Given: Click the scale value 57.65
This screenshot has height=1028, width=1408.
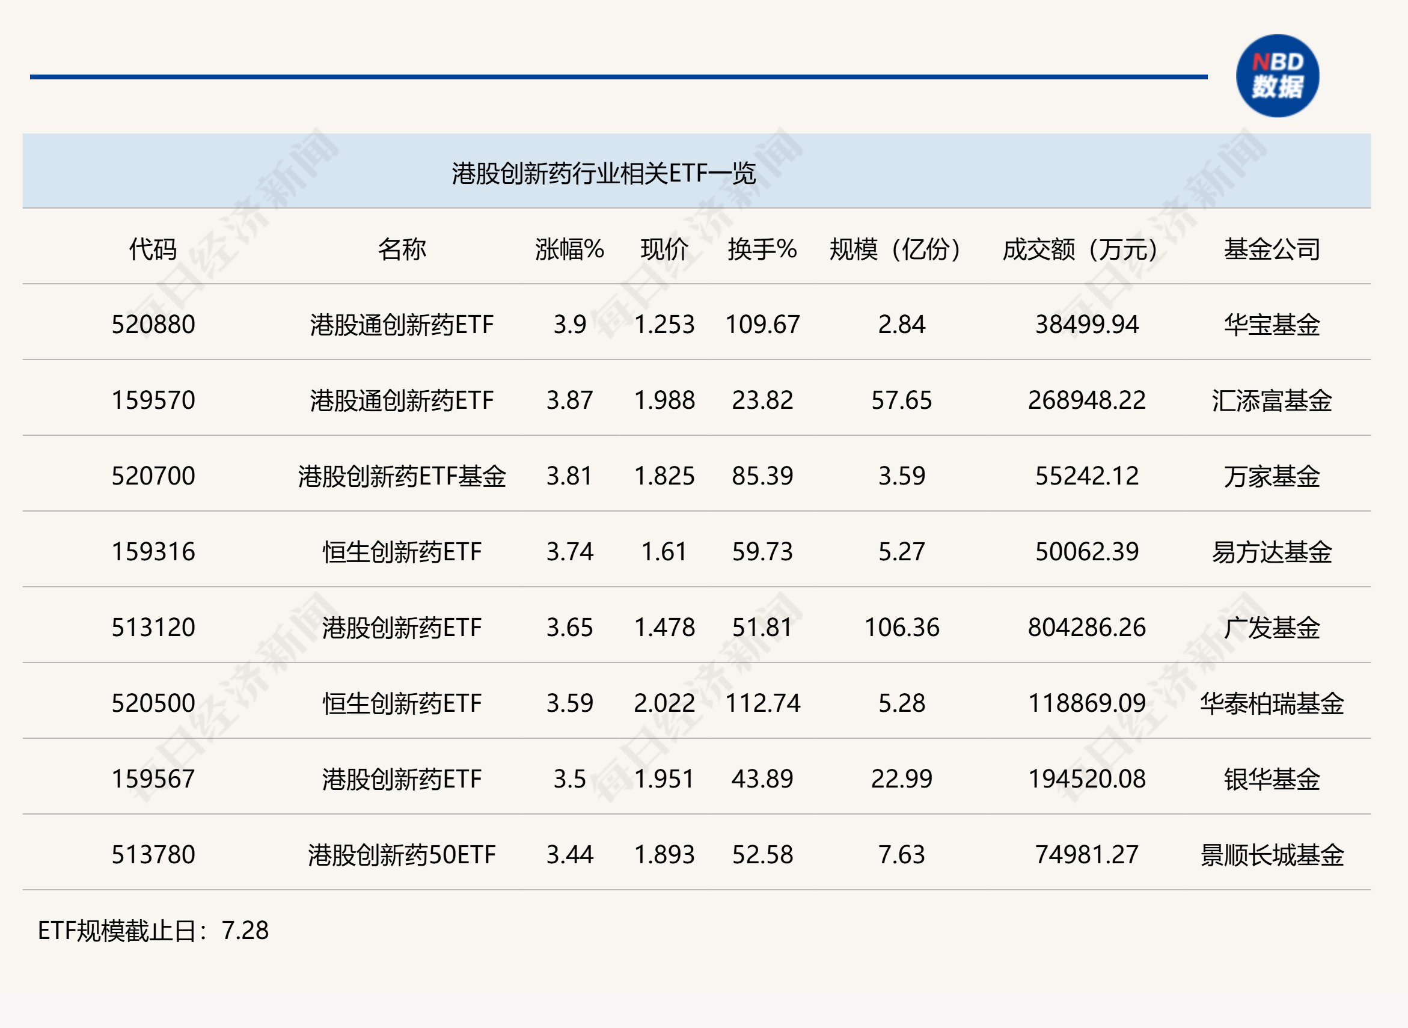Looking at the screenshot, I should click(902, 400).
